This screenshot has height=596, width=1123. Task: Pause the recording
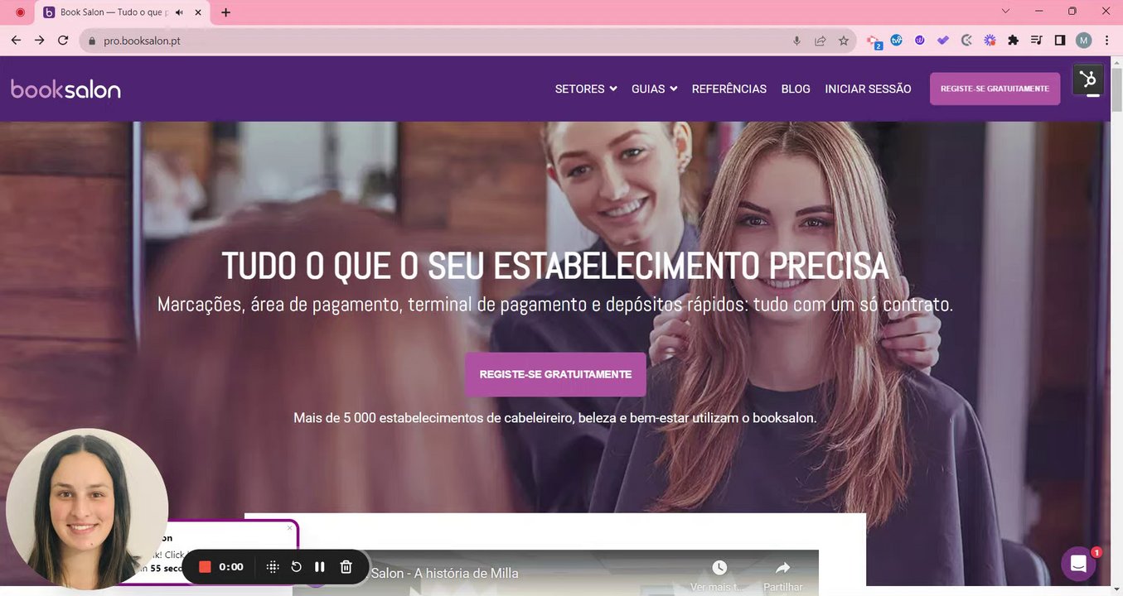coord(320,567)
